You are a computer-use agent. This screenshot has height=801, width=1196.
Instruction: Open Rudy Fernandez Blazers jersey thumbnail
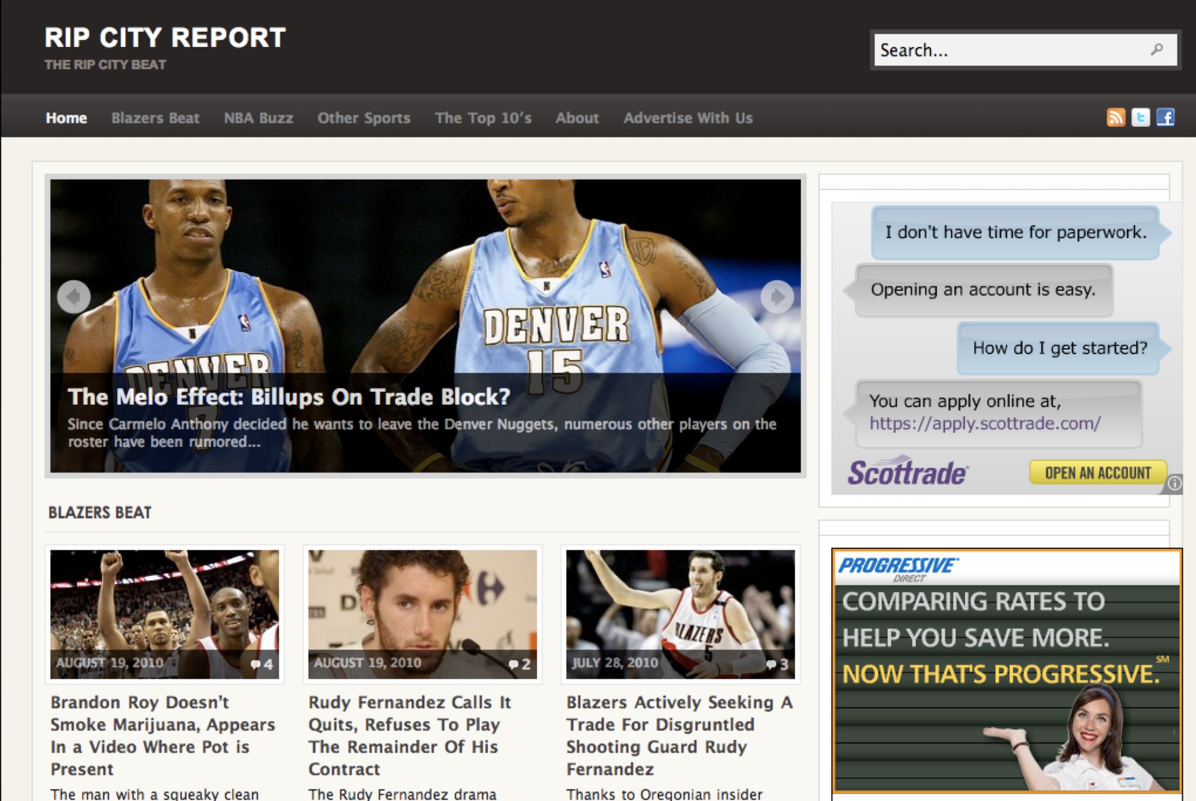click(680, 614)
